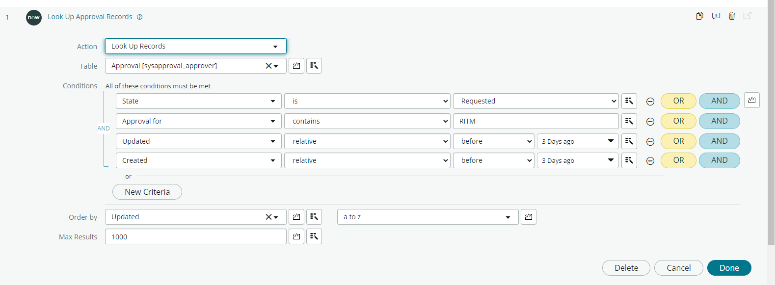Open Created row '3 Days ago' dropdown

point(578,160)
